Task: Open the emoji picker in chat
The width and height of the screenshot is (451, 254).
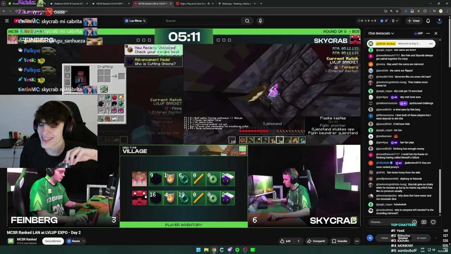Action: pos(414,222)
